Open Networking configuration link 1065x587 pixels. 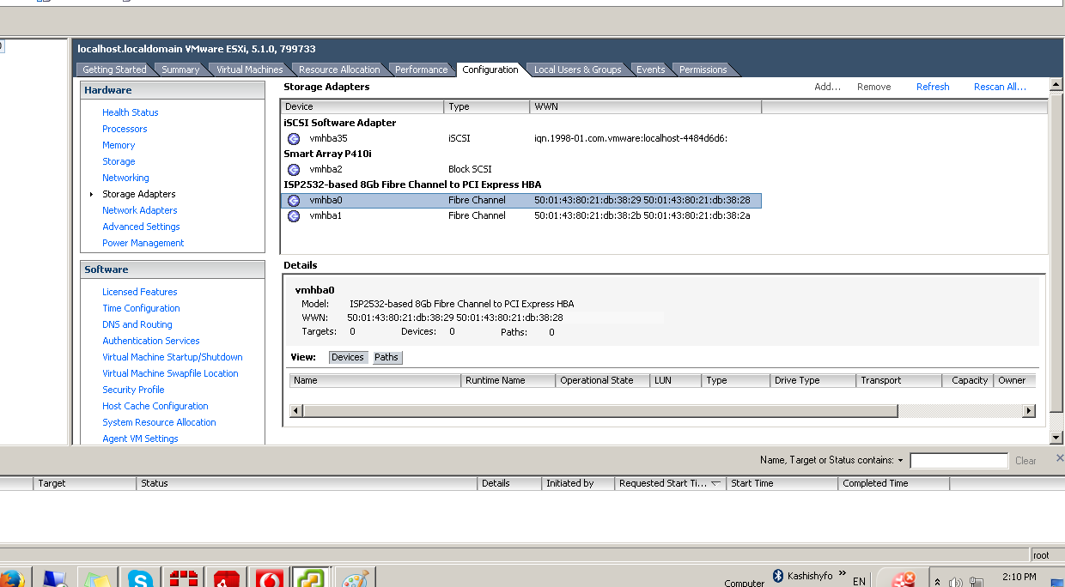click(125, 178)
